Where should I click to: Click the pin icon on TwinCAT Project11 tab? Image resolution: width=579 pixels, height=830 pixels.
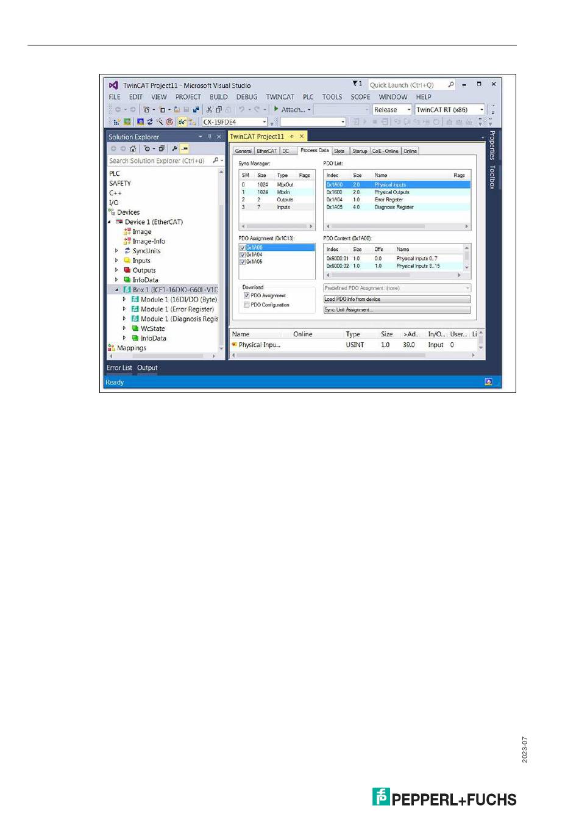pyautogui.click(x=292, y=136)
